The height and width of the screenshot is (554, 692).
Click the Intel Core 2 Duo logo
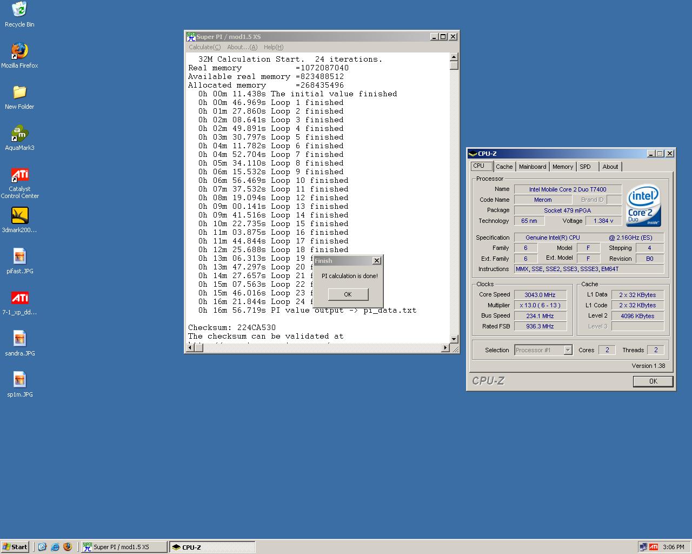(643, 206)
